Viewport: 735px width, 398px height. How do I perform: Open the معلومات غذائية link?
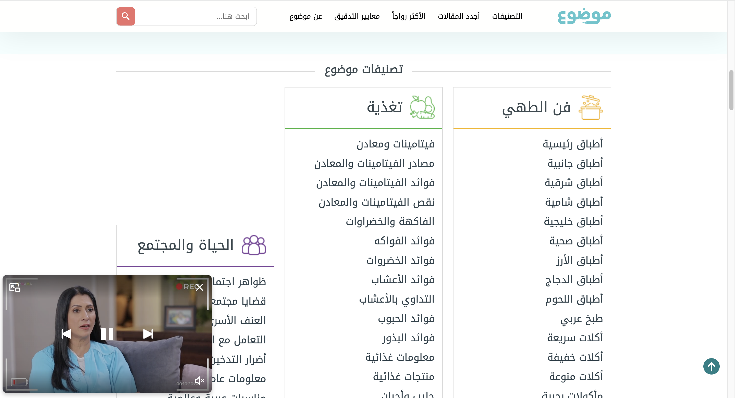[x=400, y=357]
